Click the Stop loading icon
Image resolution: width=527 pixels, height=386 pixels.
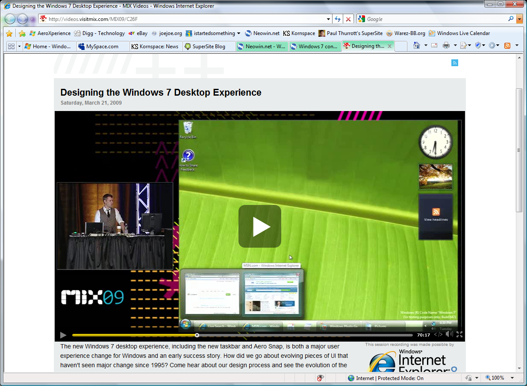[348, 19]
